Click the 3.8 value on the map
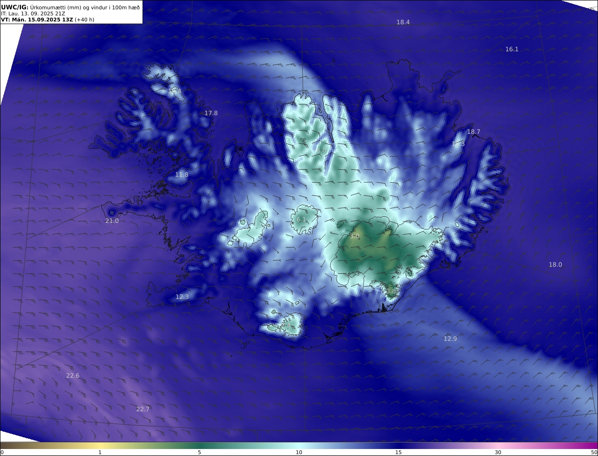The width and height of the screenshot is (598, 456). tap(391, 291)
